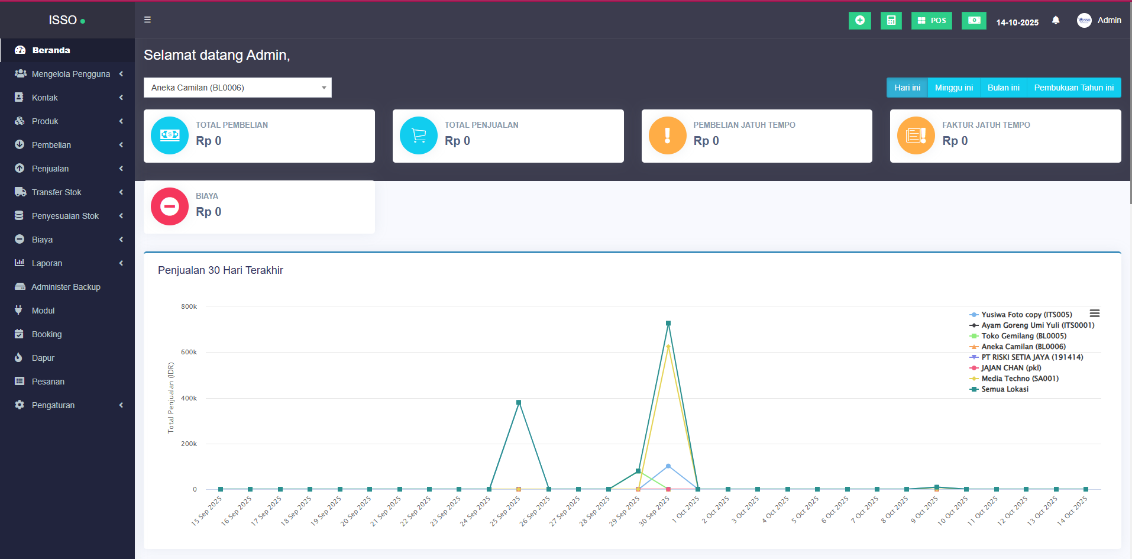1132x559 pixels.
Task: Click the POS button
Action: point(932,21)
